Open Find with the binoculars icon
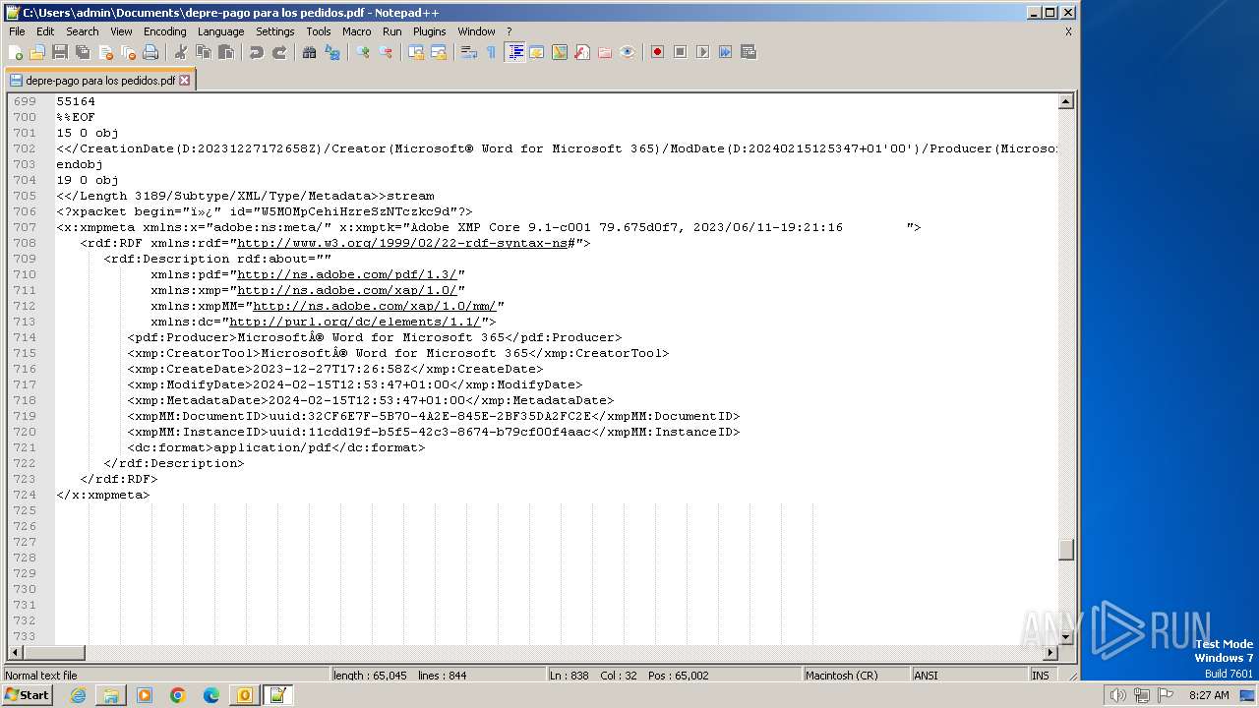The width and height of the screenshot is (1259, 708). point(309,52)
